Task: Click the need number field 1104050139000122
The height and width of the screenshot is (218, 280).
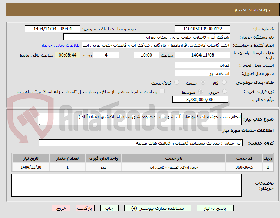Action: click(x=202, y=29)
